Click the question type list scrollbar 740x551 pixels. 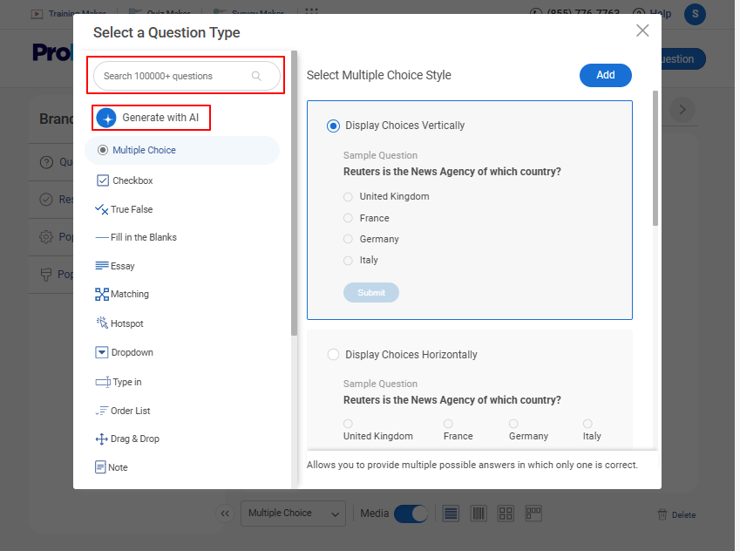click(294, 192)
